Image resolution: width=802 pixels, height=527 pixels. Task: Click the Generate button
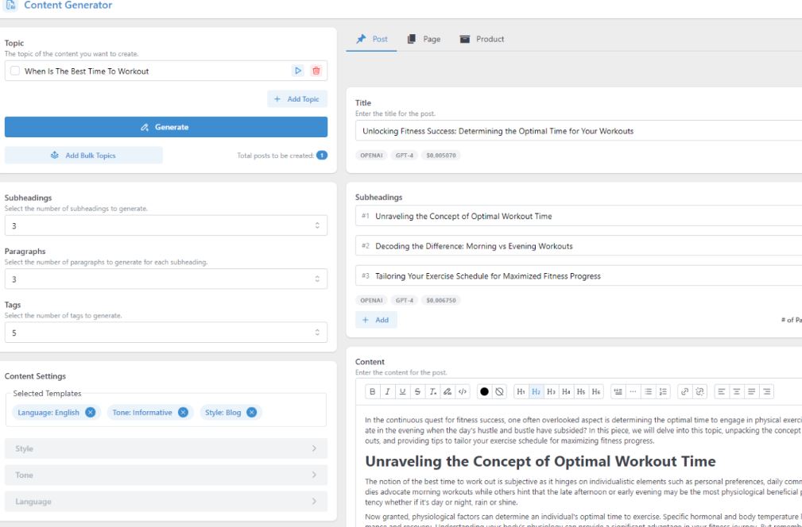165,127
